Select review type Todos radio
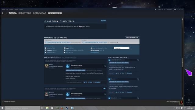The image size is (195, 110). click(45, 48)
